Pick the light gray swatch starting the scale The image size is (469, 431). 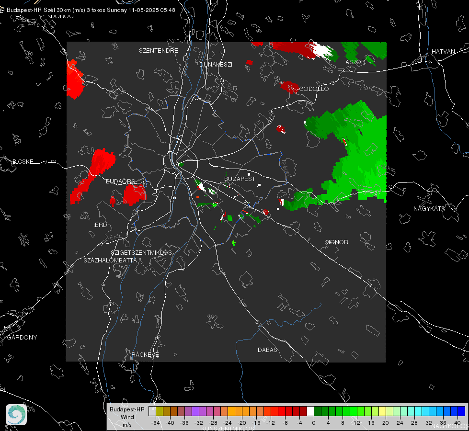tap(152, 411)
